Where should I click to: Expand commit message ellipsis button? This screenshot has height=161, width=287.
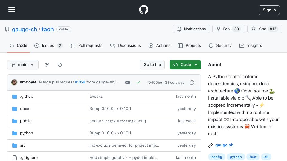[128, 83]
